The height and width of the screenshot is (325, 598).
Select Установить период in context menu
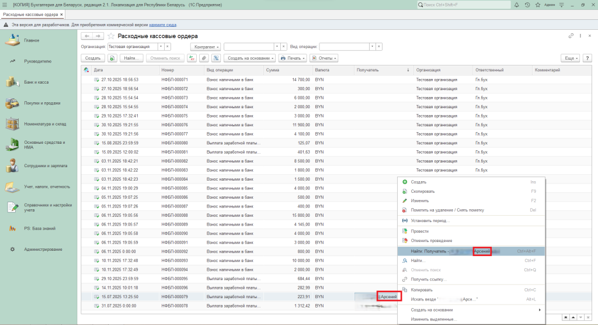pos(431,220)
